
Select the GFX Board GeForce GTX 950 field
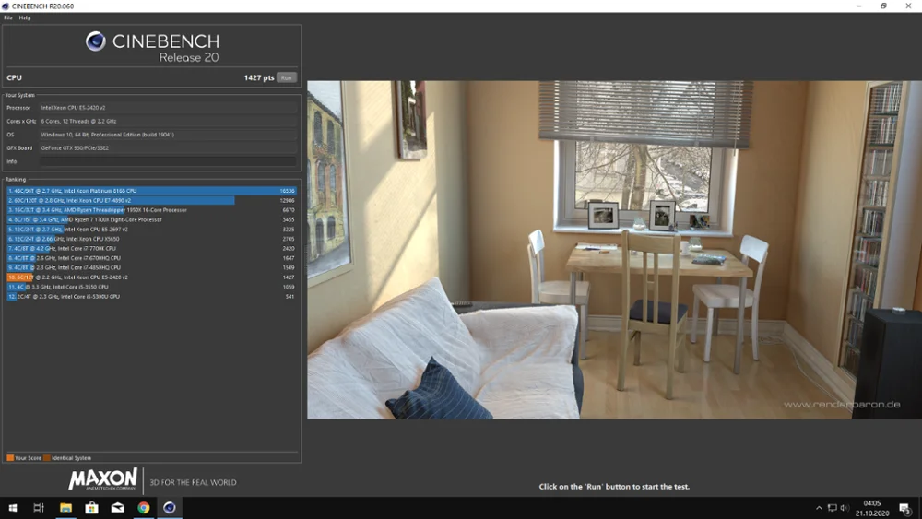tap(168, 148)
